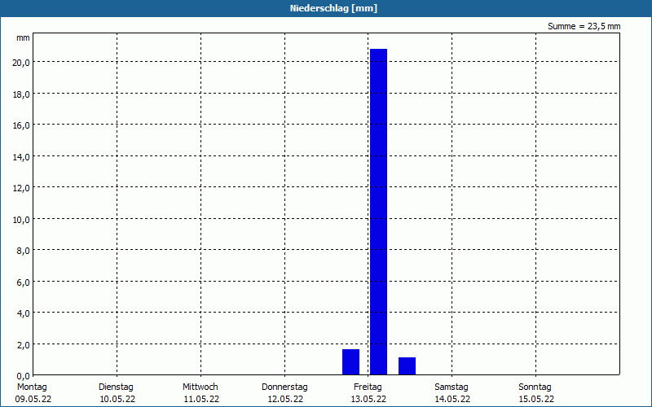The width and height of the screenshot is (652, 407).
Task: Click the 'Sonntag' day label
Action: coord(535,387)
